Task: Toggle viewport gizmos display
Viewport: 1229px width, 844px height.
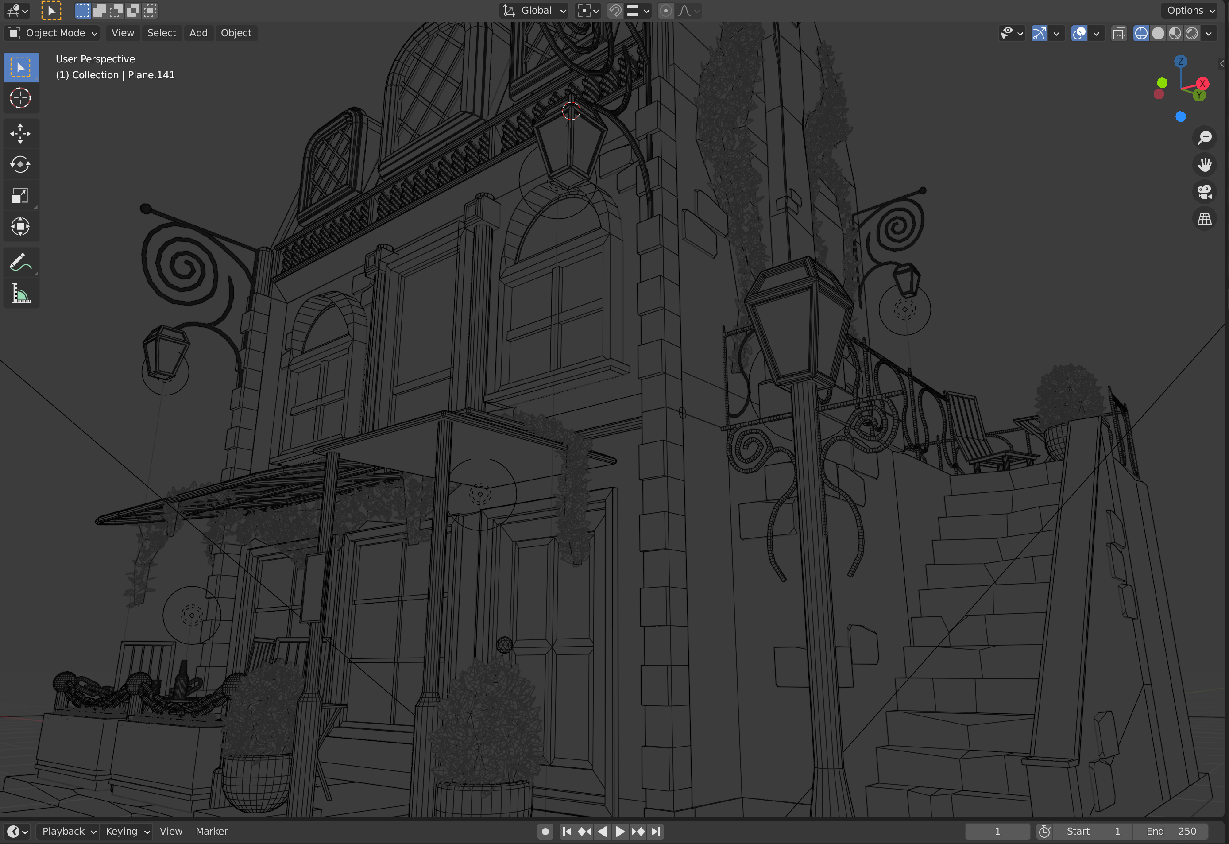Action: click(x=1039, y=33)
